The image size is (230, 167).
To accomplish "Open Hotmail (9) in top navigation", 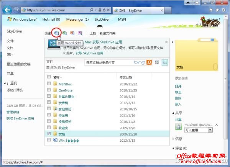I will tap(51, 19).
